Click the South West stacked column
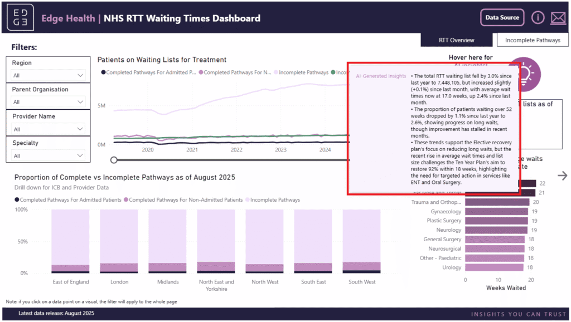The height and width of the screenshot is (322, 571). (362, 241)
